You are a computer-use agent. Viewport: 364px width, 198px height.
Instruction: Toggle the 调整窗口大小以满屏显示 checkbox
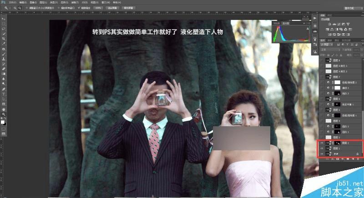[x=26, y=8]
